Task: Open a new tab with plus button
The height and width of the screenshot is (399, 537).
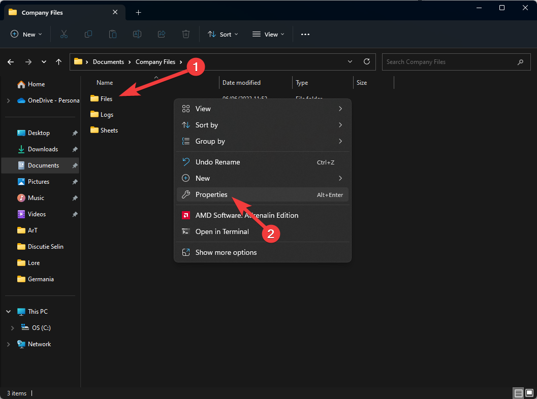Action: pos(138,12)
